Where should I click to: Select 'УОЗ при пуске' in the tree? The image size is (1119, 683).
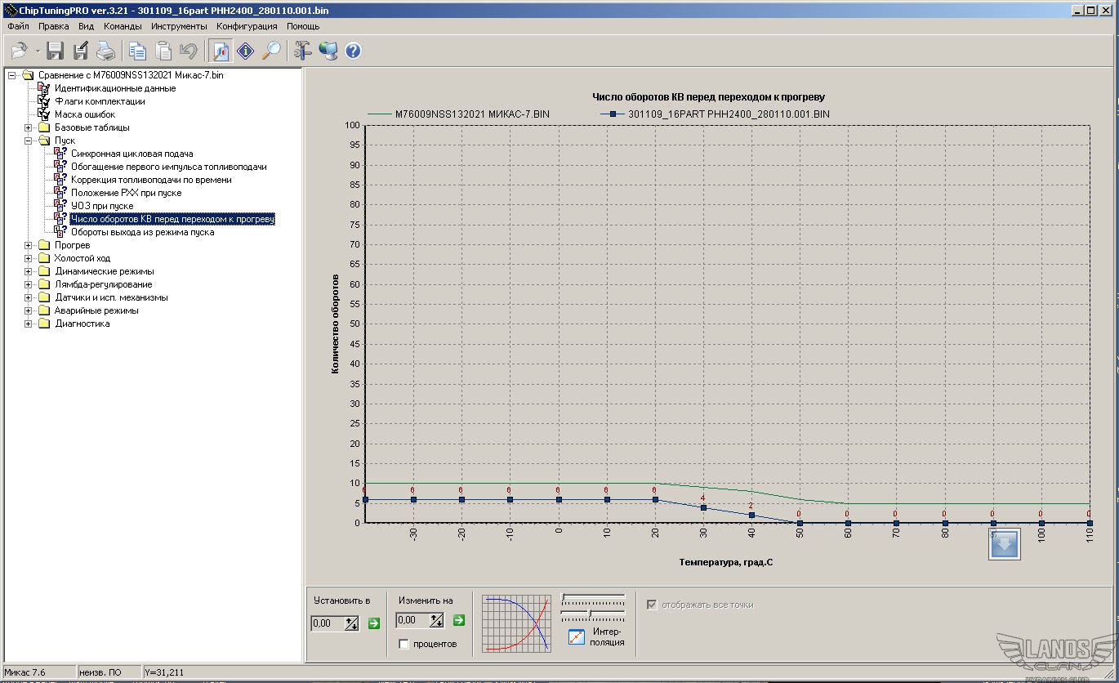click(x=102, y=206)
